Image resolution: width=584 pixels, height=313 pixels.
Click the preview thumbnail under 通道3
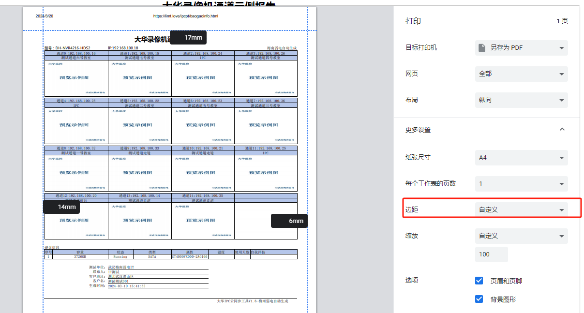266,78
